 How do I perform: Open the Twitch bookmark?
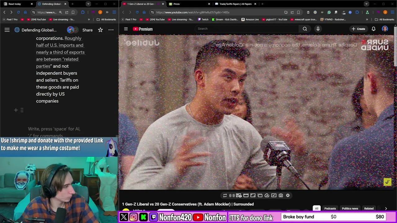203,19
